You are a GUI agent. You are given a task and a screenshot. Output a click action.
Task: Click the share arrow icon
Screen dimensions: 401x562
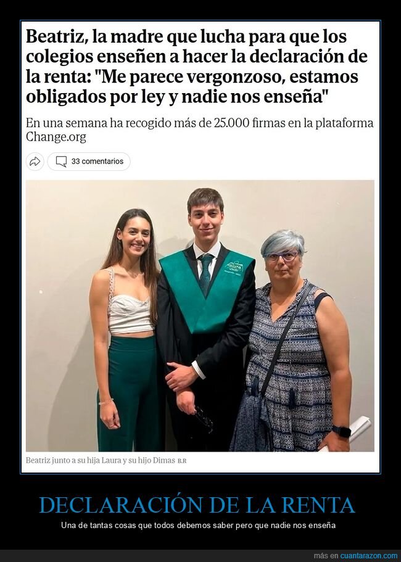click(35, 162)
